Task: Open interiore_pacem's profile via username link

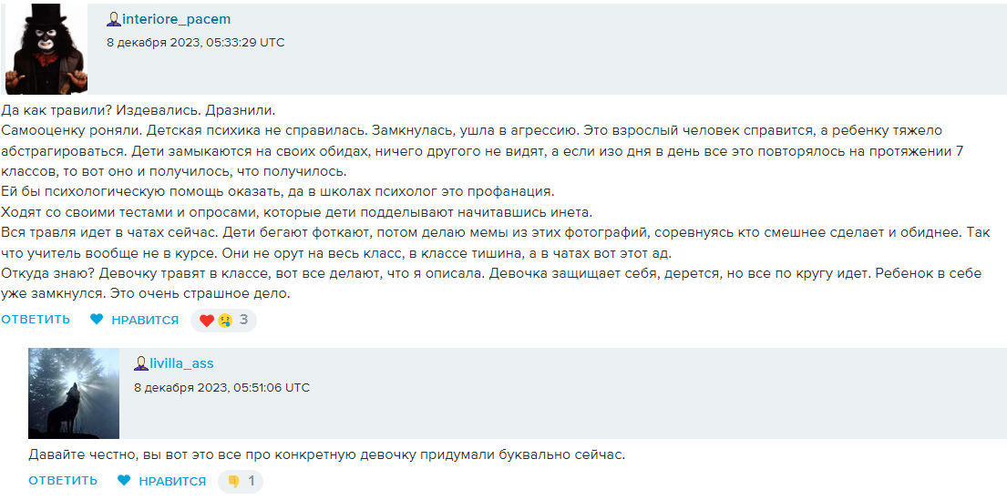Action: point(176,20)
